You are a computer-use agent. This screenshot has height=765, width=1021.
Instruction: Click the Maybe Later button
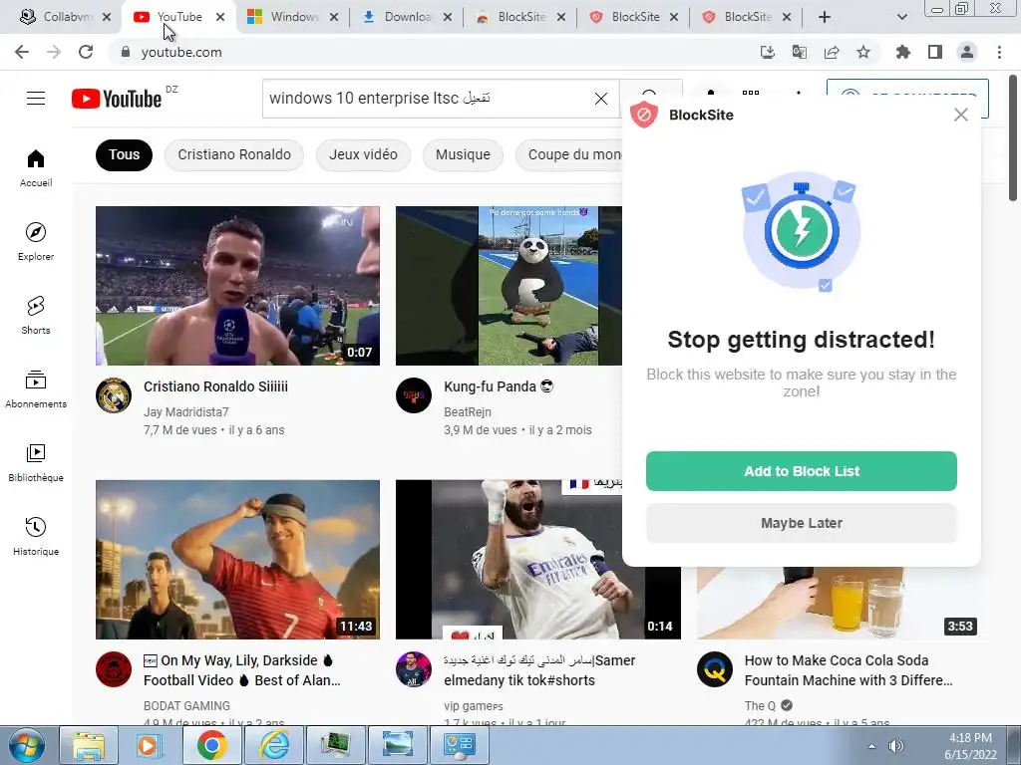(802, 523)
